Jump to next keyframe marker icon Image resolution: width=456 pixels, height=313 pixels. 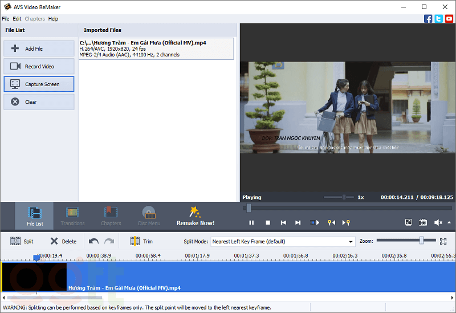tap(347, 222)
